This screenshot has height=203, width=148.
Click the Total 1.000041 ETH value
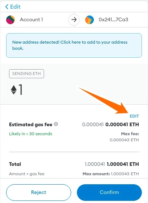pyautogui.click(x=123, y=164)
